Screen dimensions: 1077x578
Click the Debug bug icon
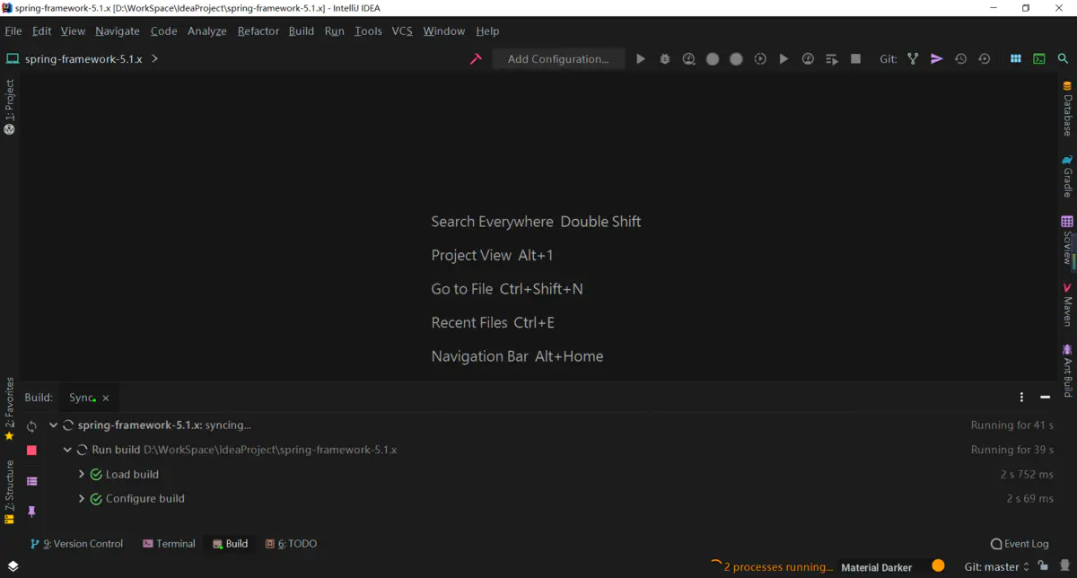[x=665, y=58]
